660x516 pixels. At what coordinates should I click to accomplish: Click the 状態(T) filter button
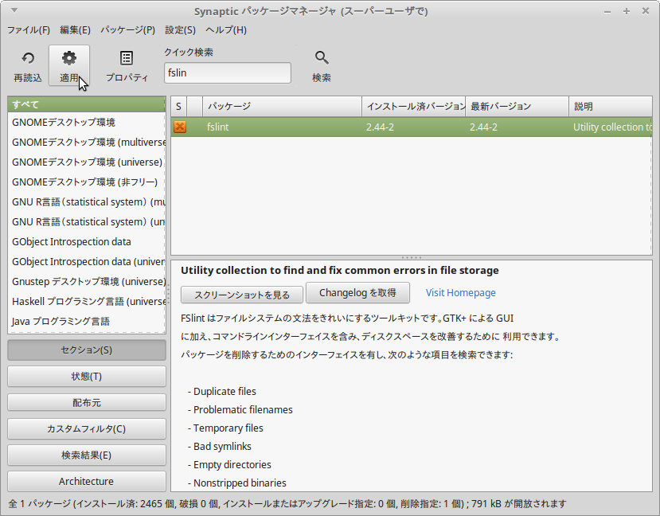pos(86,377)
